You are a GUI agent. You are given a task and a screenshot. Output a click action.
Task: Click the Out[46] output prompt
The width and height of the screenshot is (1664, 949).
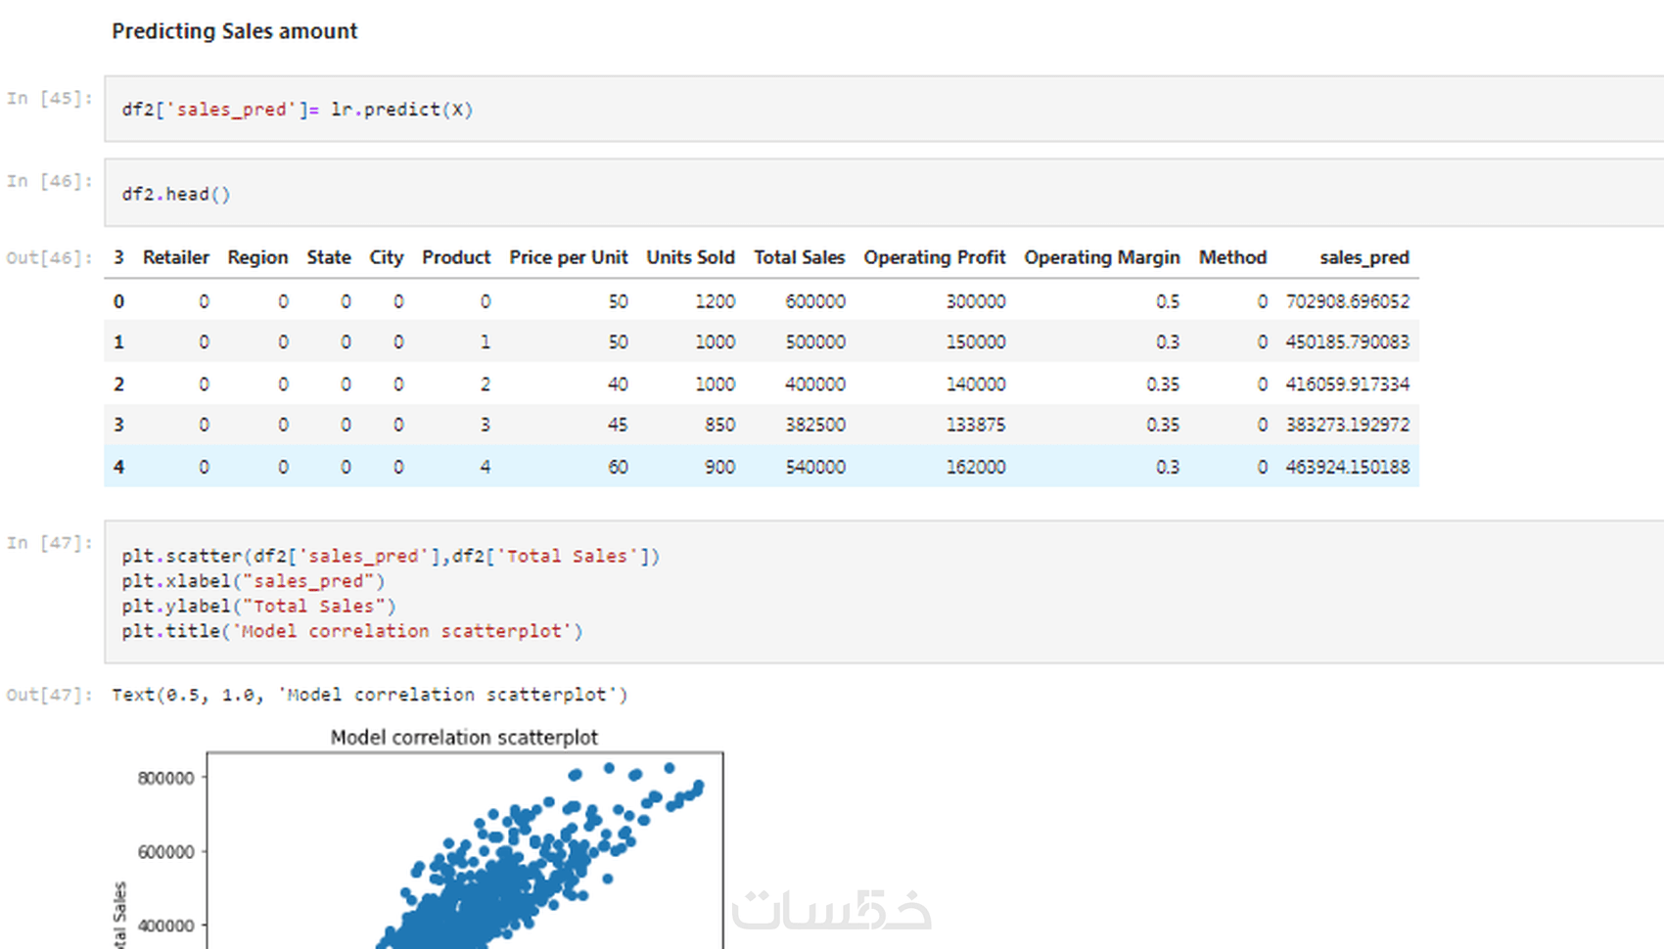coord(49,257)
